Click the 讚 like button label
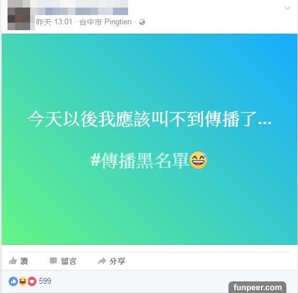 pyautogui.click(x=24, y=261)
